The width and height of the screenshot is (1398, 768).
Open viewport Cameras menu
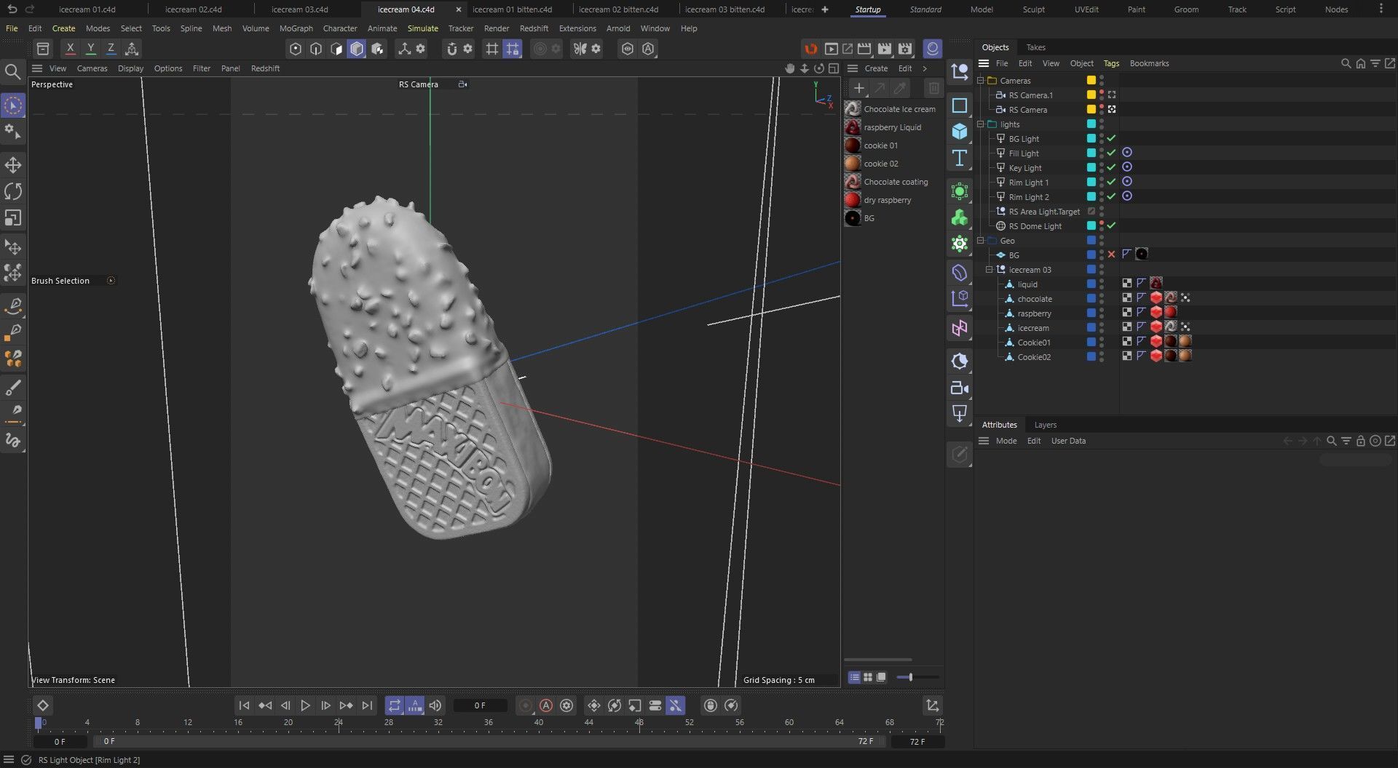(x=92, y=68)
